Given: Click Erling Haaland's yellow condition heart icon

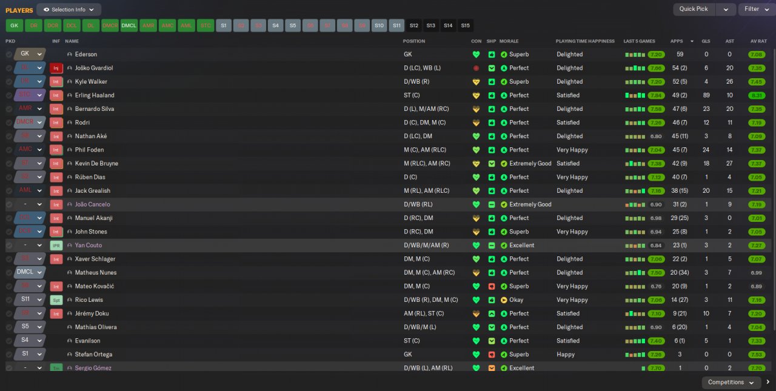Looking at the screenshot, I should point(476,95).
